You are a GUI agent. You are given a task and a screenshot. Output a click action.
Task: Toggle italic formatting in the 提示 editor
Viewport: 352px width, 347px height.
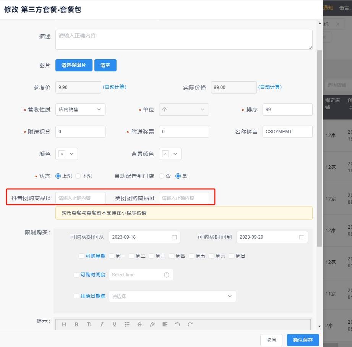[x=102, y=324]
